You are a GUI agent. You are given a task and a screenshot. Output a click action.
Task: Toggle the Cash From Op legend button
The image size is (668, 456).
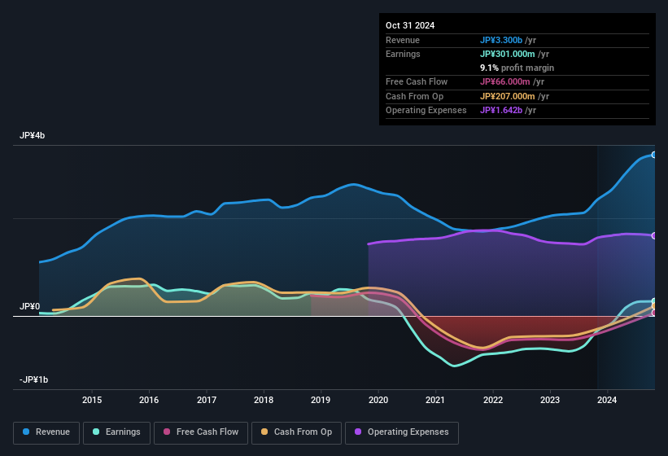click(x=296, y=432)
